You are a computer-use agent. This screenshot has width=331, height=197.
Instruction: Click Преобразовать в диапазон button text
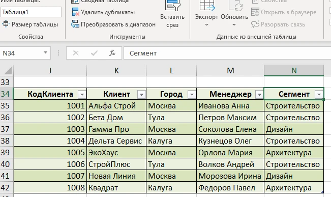(x=118, y=24)
